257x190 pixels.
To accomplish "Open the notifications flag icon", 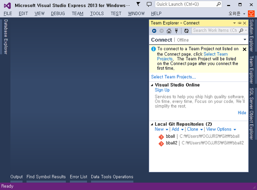I will coord(138,4).
